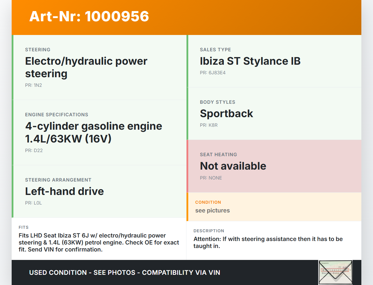Select the Ibiza ST Stylance IB sales type
Image resolution: width=373 pixels, height=285 pixels.
(250, 61)
